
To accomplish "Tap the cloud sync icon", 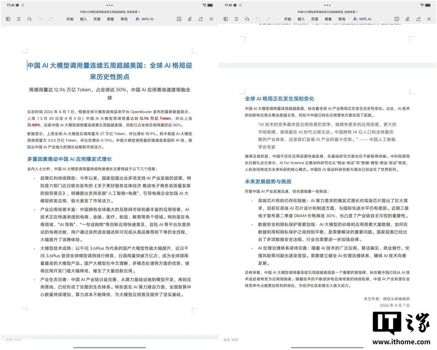I will (30, 19).
